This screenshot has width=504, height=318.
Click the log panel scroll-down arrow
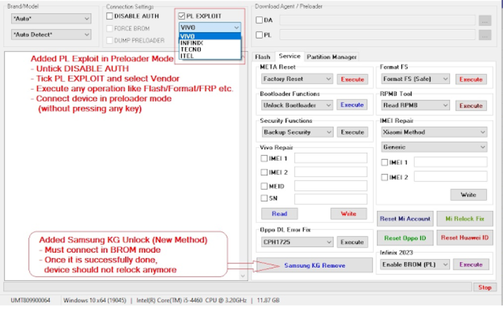click(x=243, y=276)
